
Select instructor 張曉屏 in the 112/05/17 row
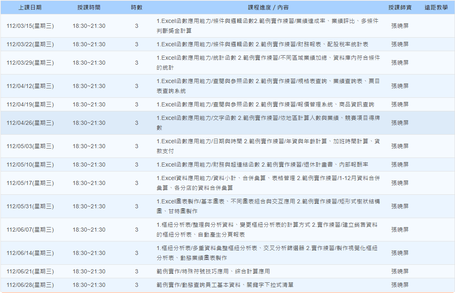pos(400,183)
